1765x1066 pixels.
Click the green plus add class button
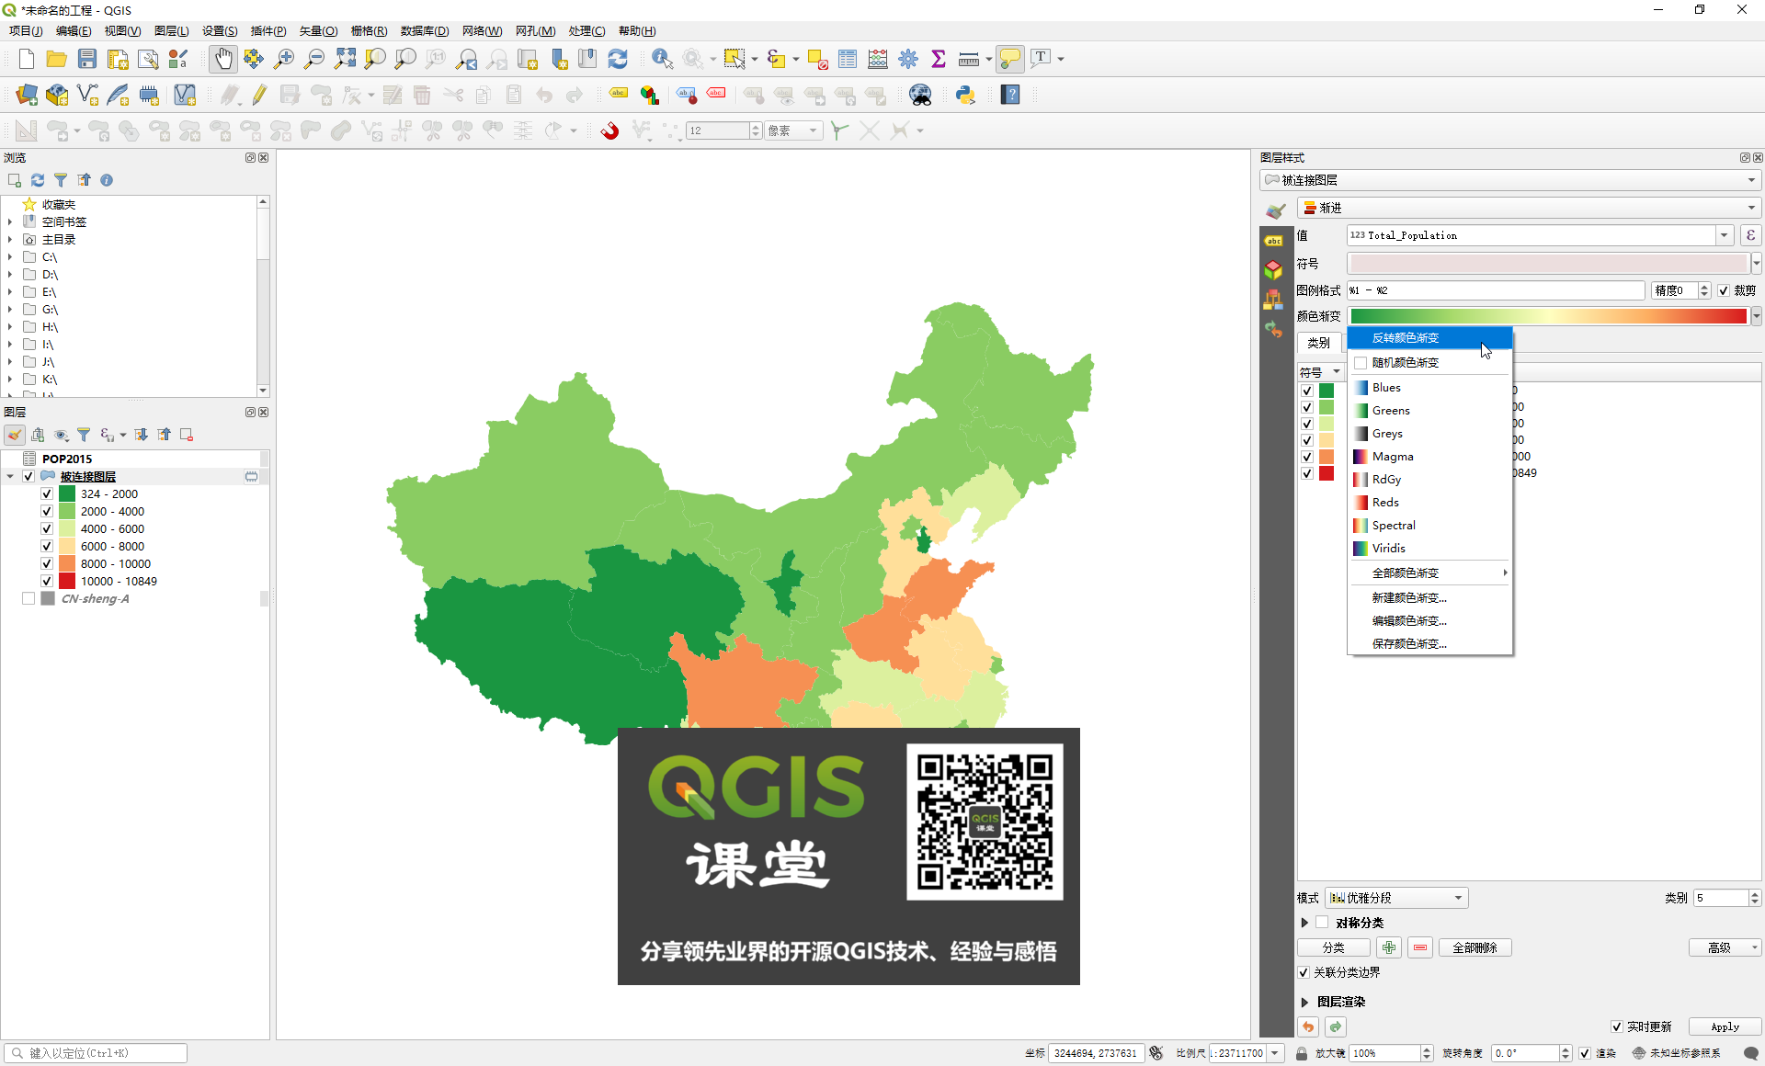(1389, 947)
